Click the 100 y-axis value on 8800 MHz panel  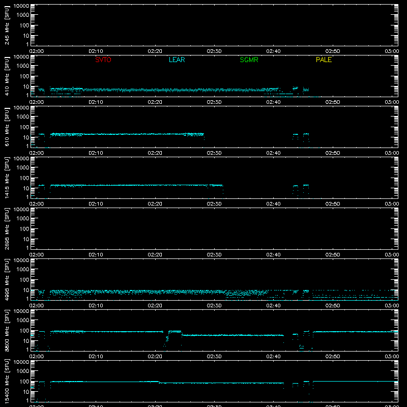click(24, 331)
